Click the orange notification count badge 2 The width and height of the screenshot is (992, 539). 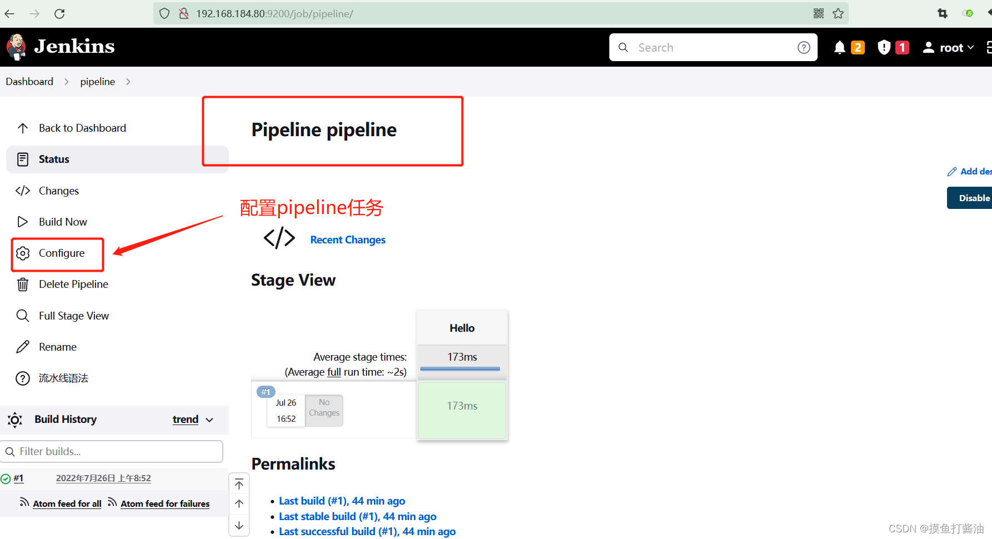(x=858, y=48)
